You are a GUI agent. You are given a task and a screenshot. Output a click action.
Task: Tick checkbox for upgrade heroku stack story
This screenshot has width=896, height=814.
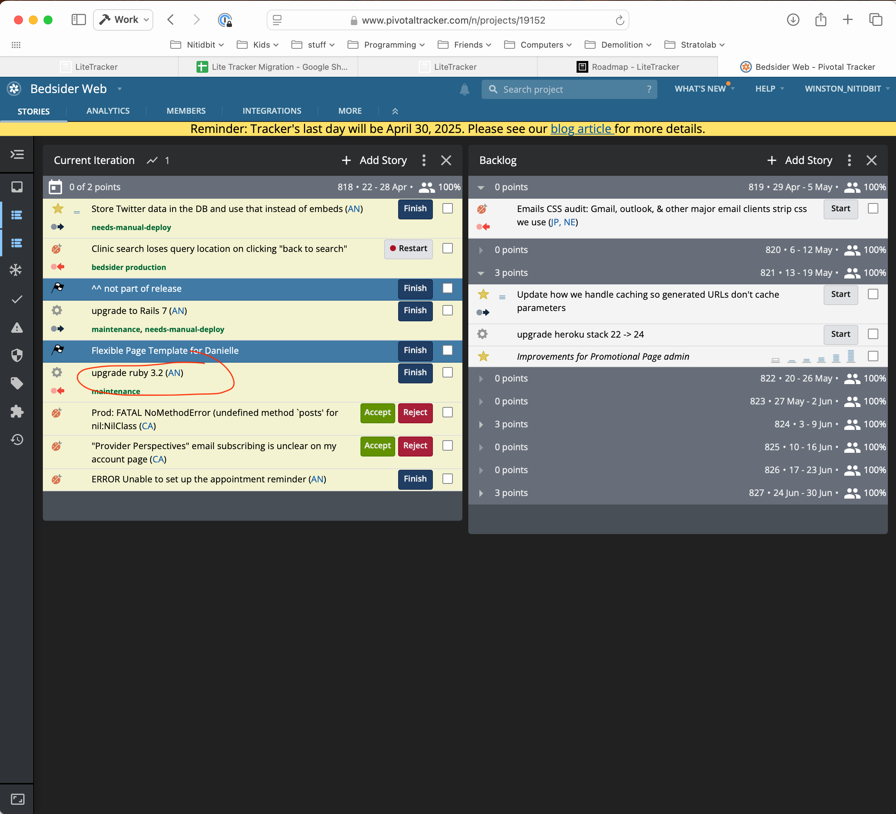pyautogui.click(x=873, y=334)
